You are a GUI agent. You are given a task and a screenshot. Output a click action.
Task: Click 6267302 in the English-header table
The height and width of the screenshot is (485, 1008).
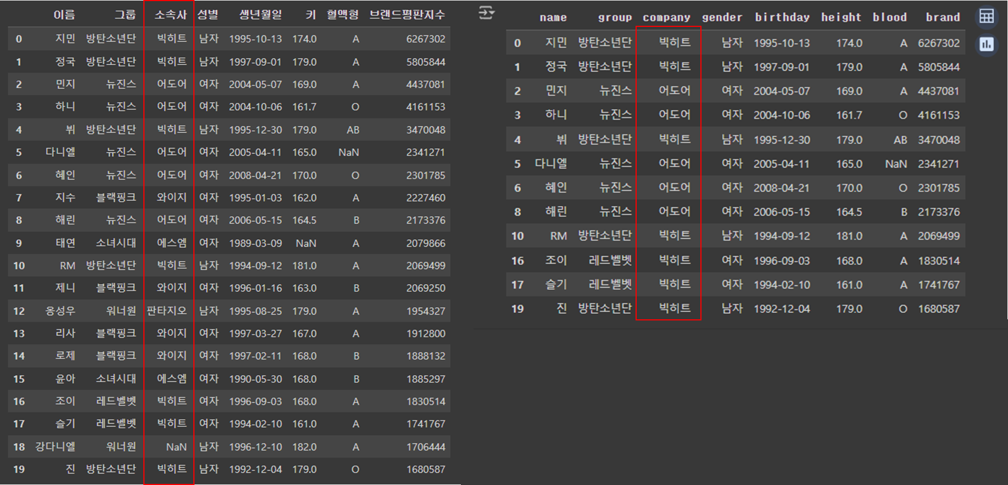pos(939,43)
